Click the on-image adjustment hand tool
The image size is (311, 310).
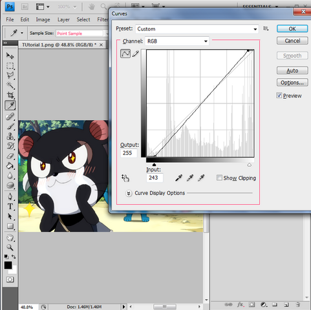125,178
